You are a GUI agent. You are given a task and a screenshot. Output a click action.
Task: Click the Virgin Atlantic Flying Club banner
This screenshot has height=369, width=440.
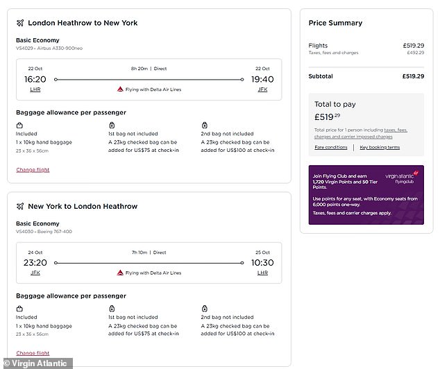(366, 195)
